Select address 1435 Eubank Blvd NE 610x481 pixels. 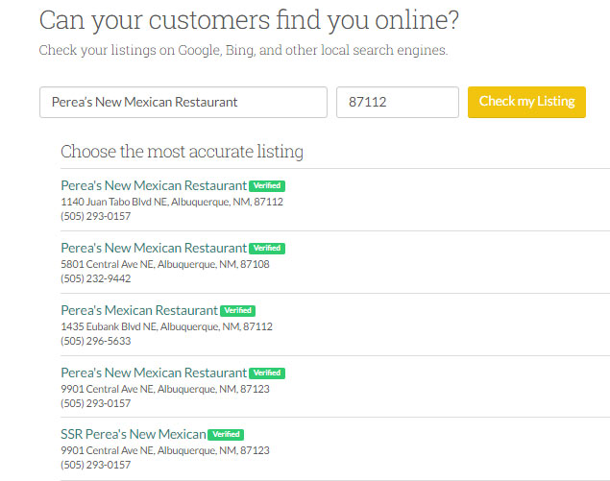click(166, 326)
